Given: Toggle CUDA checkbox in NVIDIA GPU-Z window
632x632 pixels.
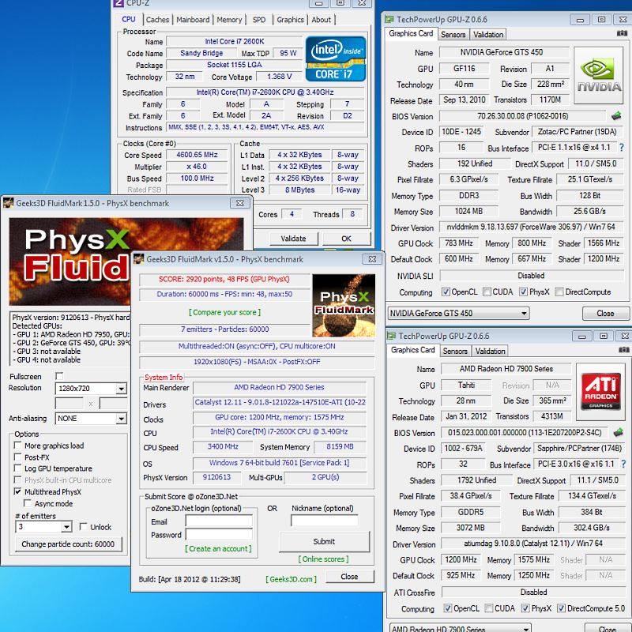Looking at the screenshot, I should (487, 292).
